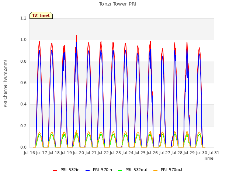Click the Jul 24 x-axis tick label
Image resolution: width=236 pixels, height=177 pixels.
tap(128, 153)
